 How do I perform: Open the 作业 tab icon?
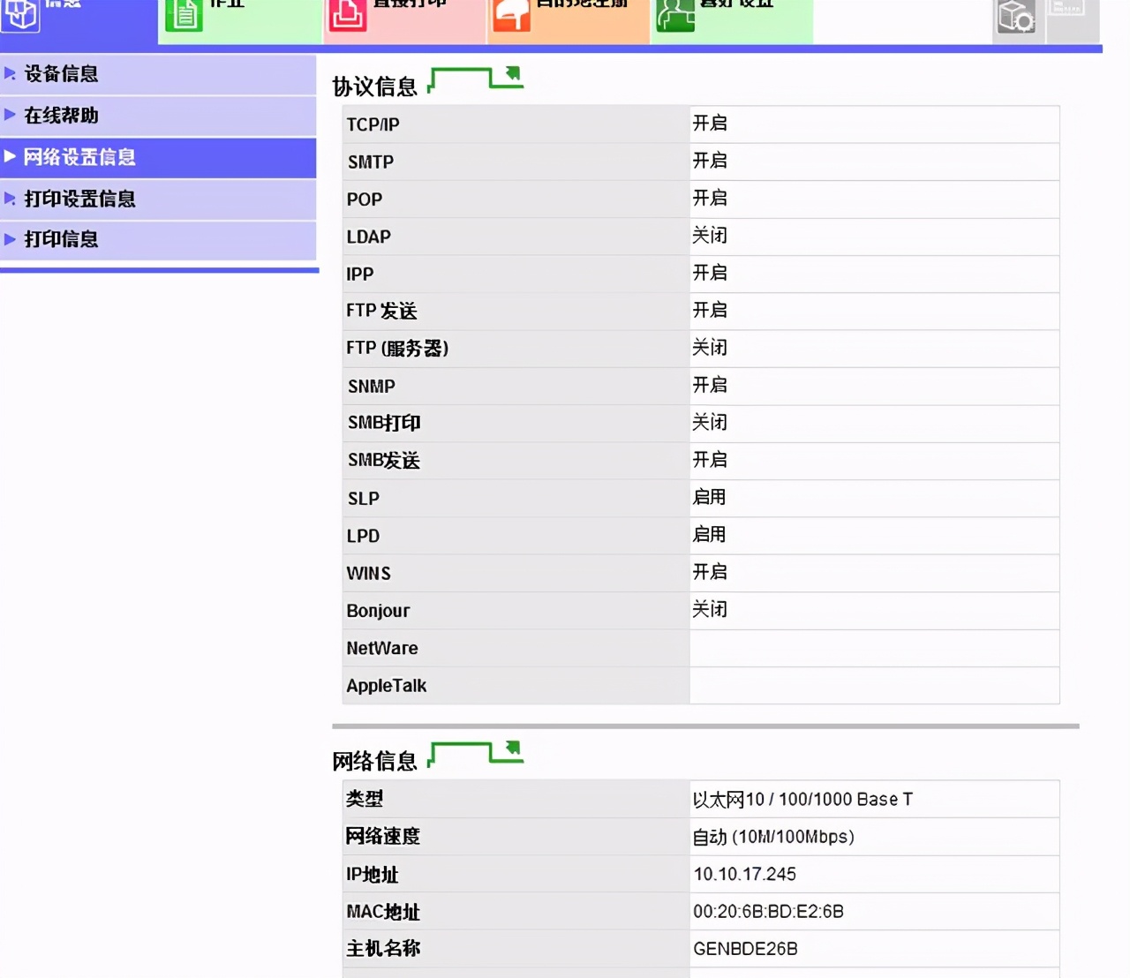click(185, 15)
